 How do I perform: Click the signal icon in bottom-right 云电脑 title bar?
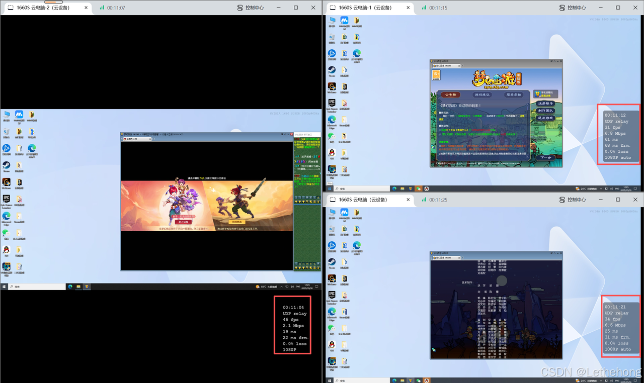point(424,200)
